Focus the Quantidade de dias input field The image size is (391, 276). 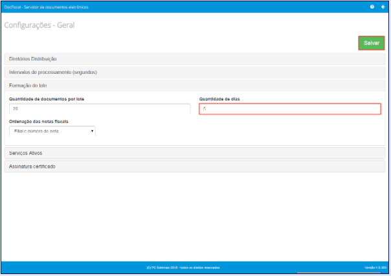290,109
